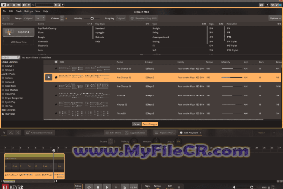The height and width of the screenshot is (189, 283).
Task: Favorite the Pre Chorus 03 row star
Action: [56, 69]
